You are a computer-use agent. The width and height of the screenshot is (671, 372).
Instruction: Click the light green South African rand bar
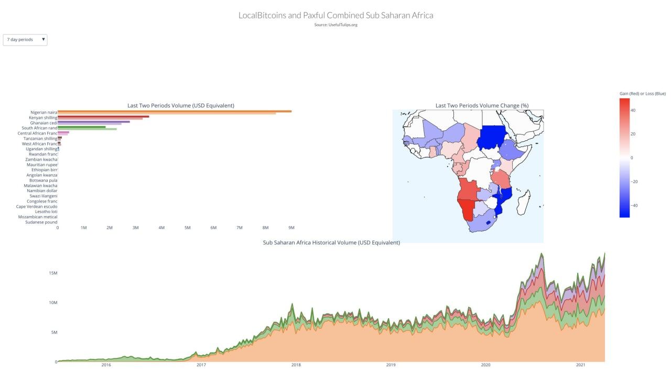(87, 129)
